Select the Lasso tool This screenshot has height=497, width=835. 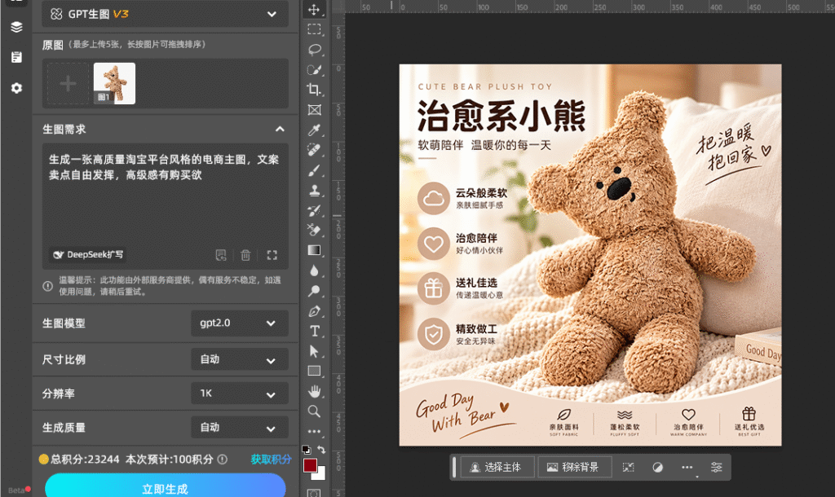click(314, 50)
